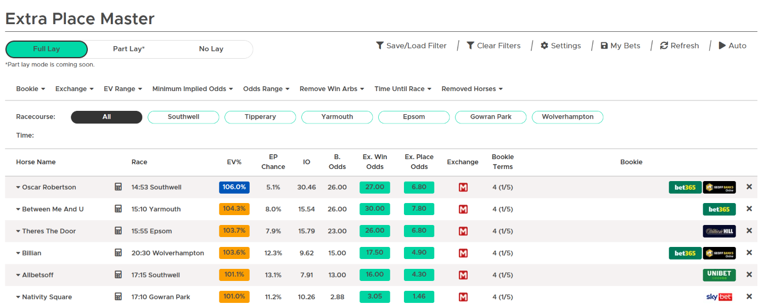The width and height of the screenshot is (764, 304).
Task: Open Sky Bet logo for Nativity Square
Action: coord(720,297)
